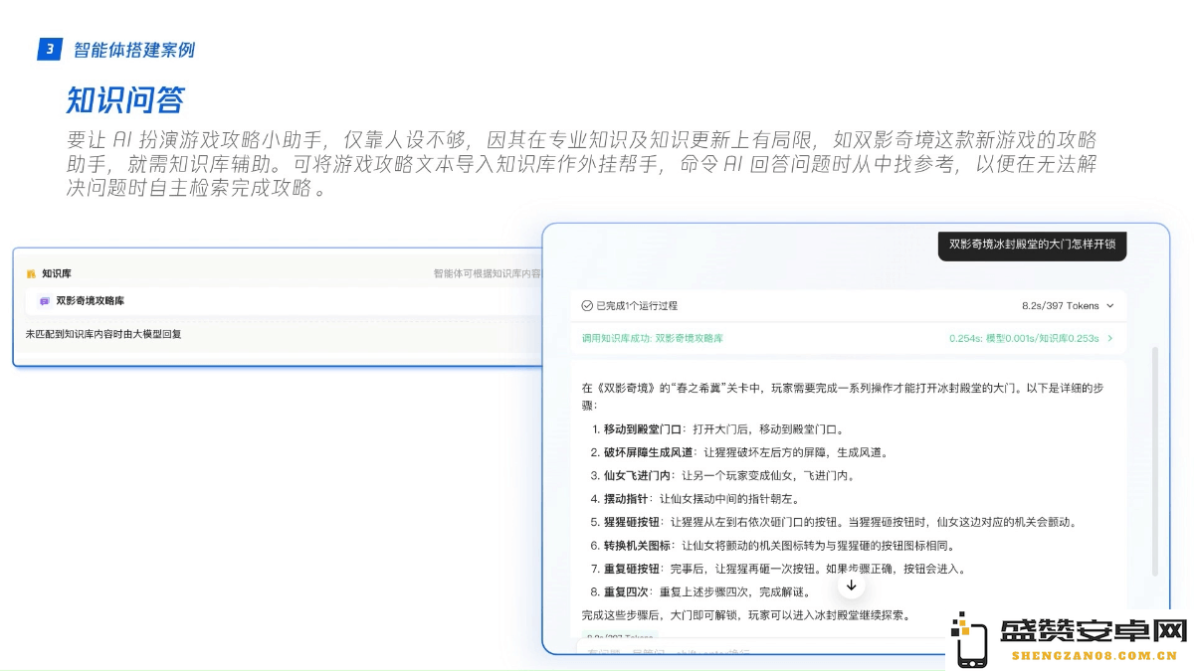Click the chat panel vertical scrollbar
Viewport: 1194px width, 671px height.
(x=1154, y=461)
